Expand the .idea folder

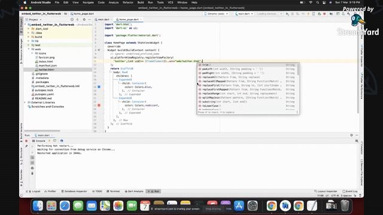(x=29, y=33)
